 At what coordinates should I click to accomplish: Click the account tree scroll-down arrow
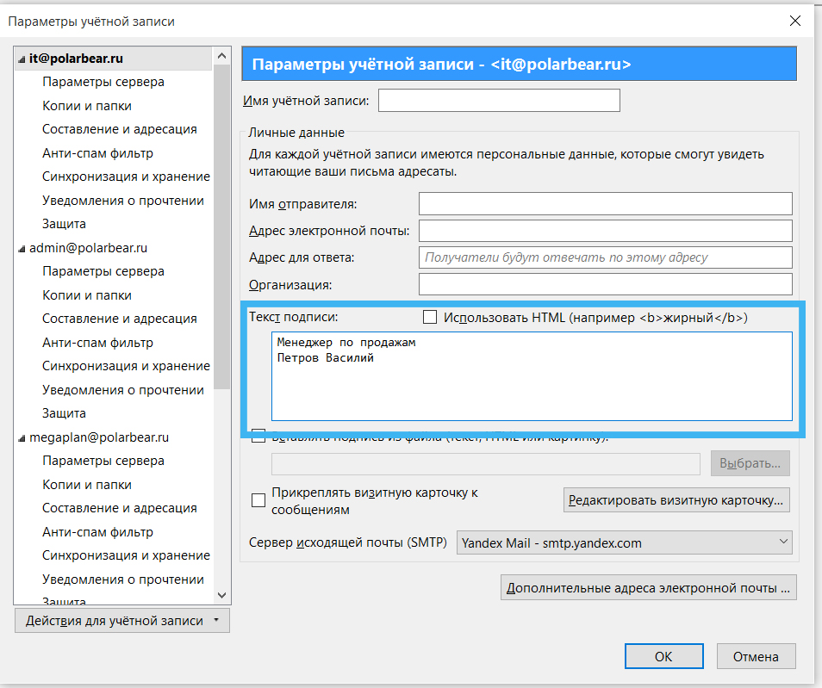(x=221, y=595)
